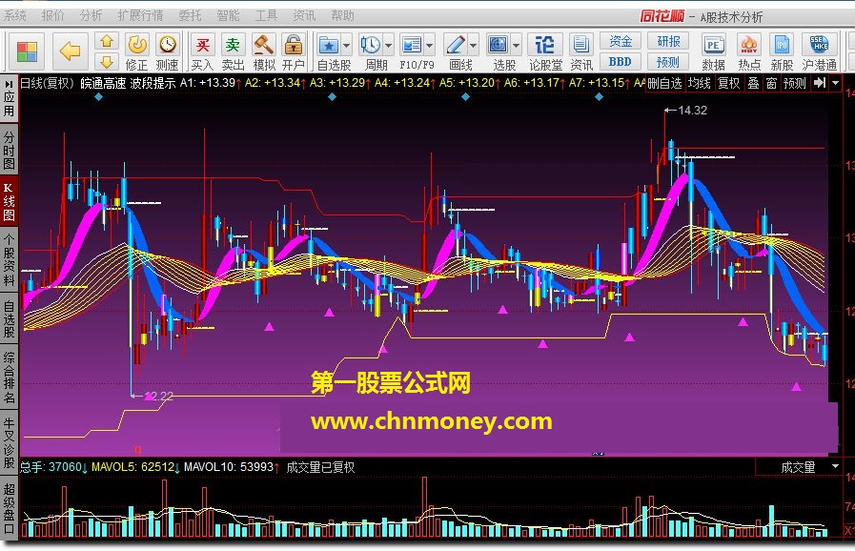Open the 资讯 news document icon

[x=581, y=51]
